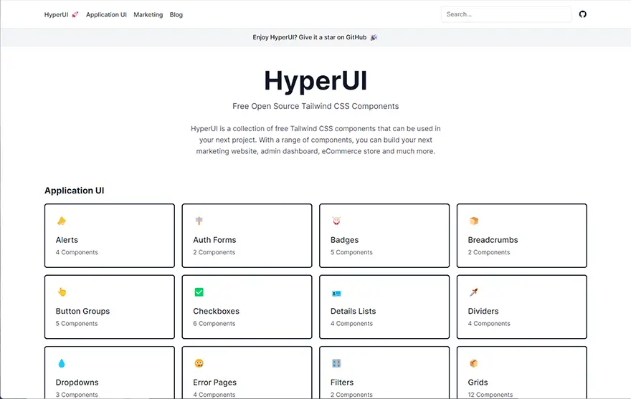Click the ID card icon on Details Lists
631x399 pixels.
pos(336,293)
